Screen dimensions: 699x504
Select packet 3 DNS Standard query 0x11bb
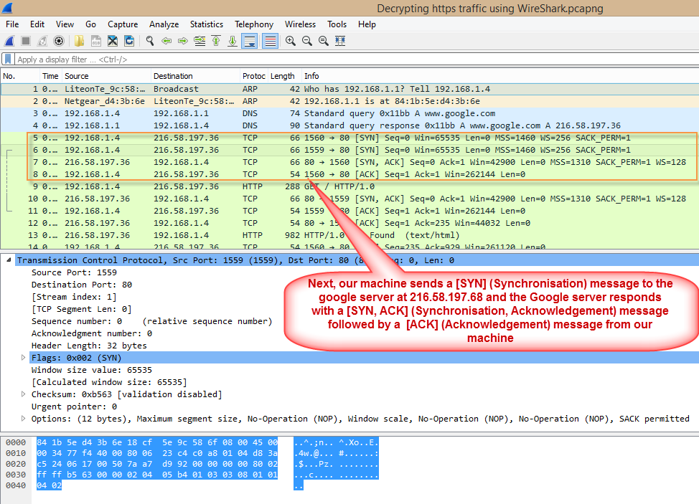[349, 113]
